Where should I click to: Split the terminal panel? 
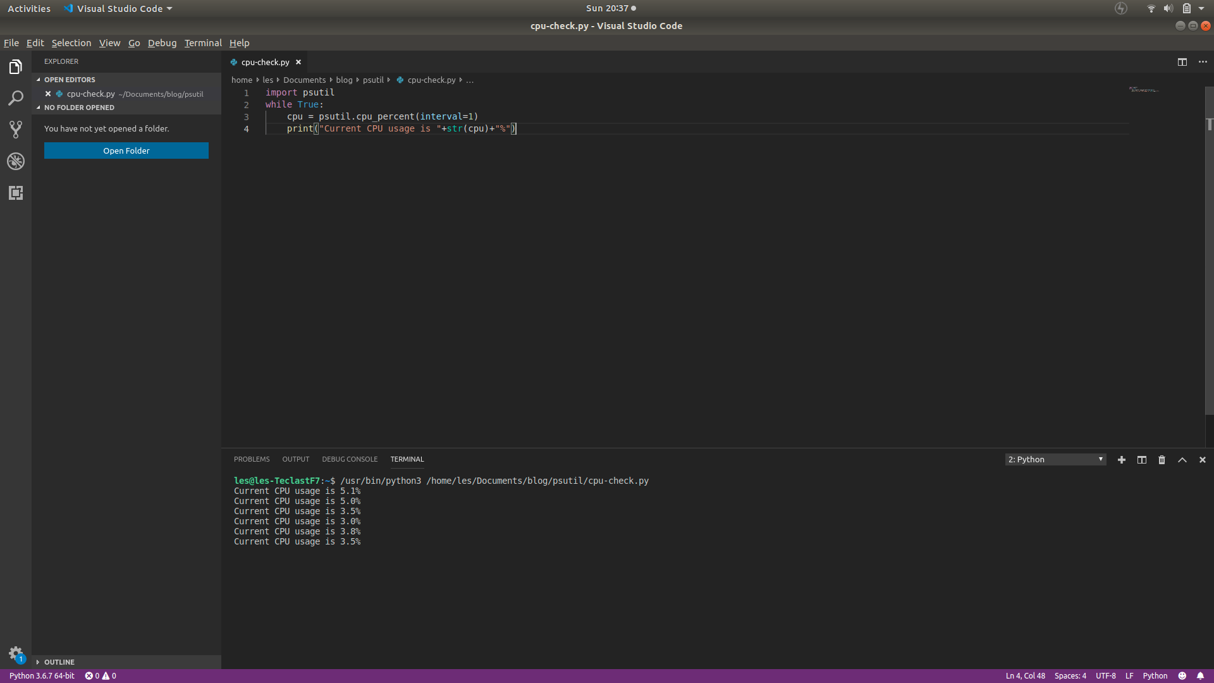tap(1142, 460)
